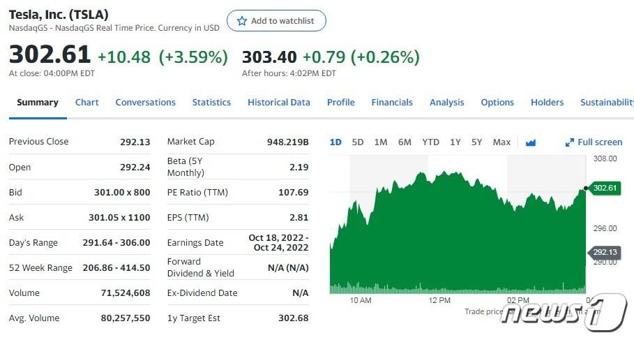This screenshot has width=634, height=340.
Task: Click the chart type mountain icon
Action: pos(531,142)
